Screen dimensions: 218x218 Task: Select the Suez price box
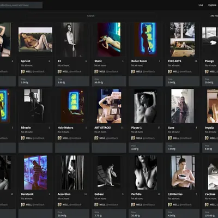click(x=183, y=148)
